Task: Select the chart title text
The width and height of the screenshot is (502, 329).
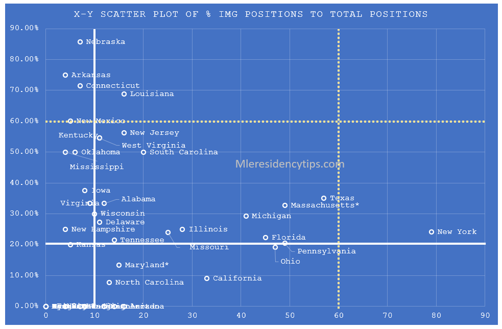Action: 251,14
